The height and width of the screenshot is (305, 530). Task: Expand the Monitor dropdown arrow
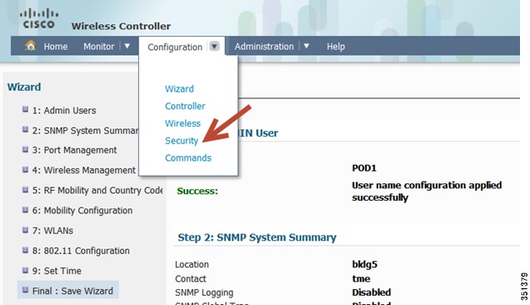pyautogui.click(x=127, y=46)
